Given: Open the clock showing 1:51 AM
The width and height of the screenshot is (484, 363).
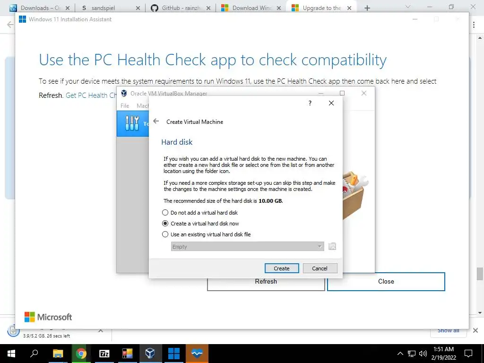Looking at the screenshot, I should [443, 354].
